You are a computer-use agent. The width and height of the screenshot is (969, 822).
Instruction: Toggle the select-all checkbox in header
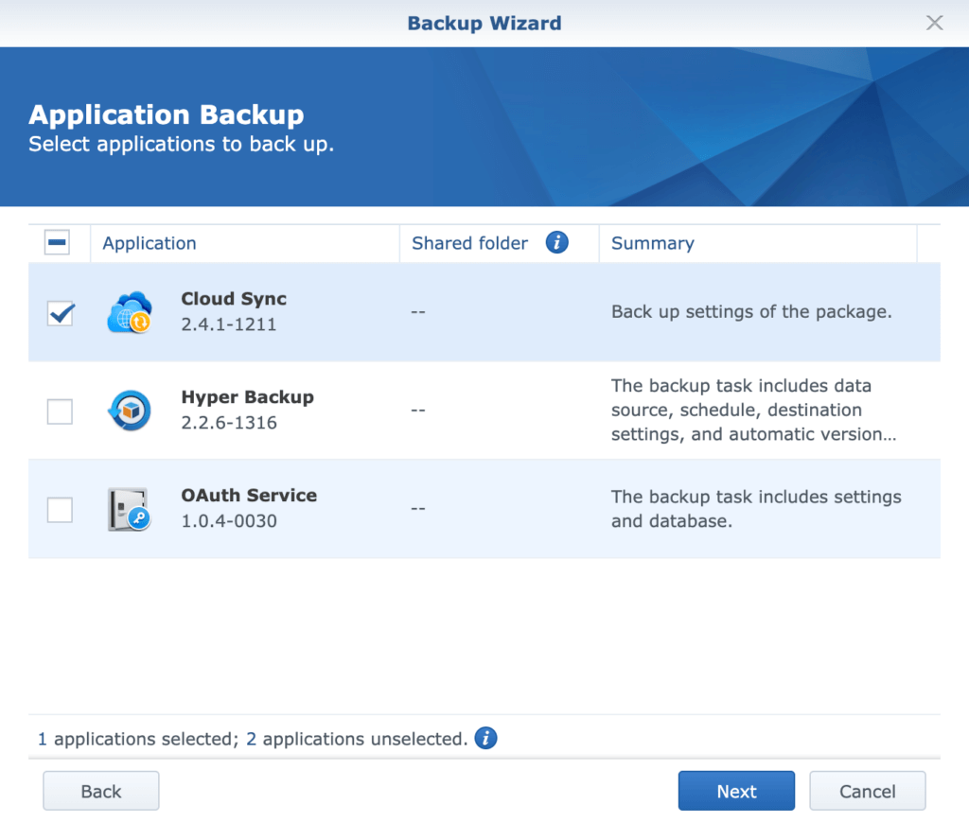(57, 243)
